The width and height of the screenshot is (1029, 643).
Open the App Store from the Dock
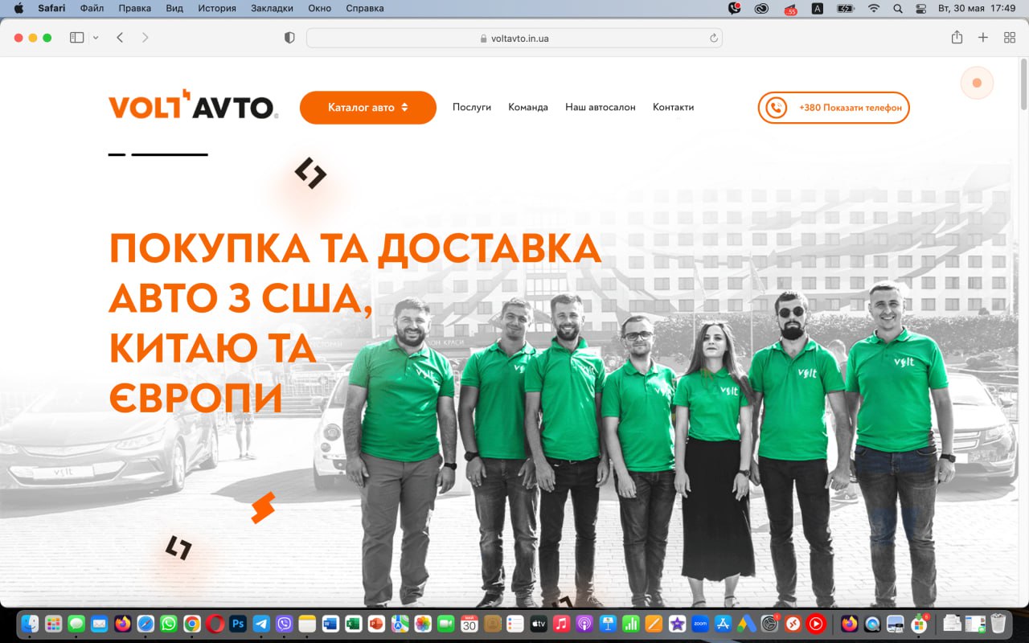pos(723,624)
